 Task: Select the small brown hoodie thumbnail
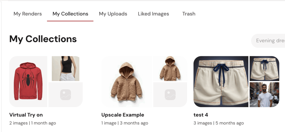(170, 68)
